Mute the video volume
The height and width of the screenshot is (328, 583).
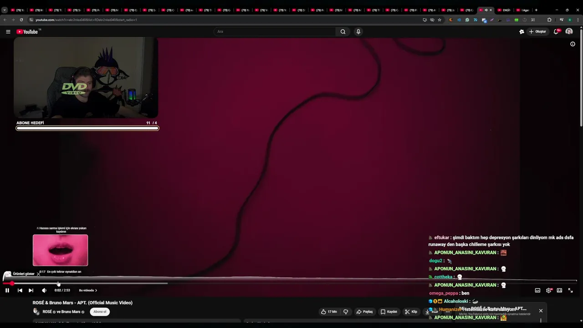[x=44, y=290]
